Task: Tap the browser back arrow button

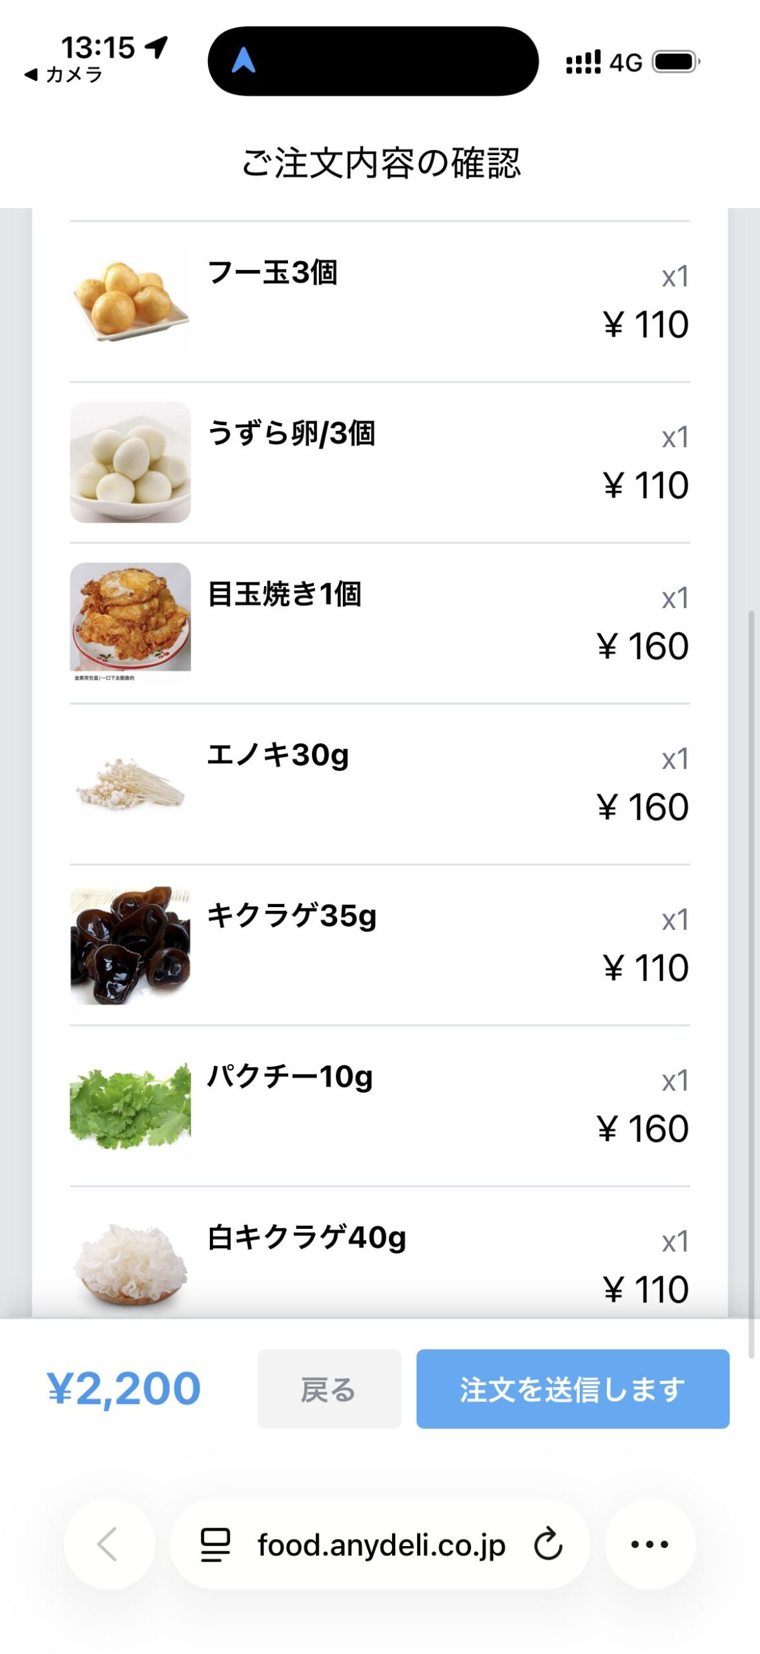Action: pos(108,1544)
